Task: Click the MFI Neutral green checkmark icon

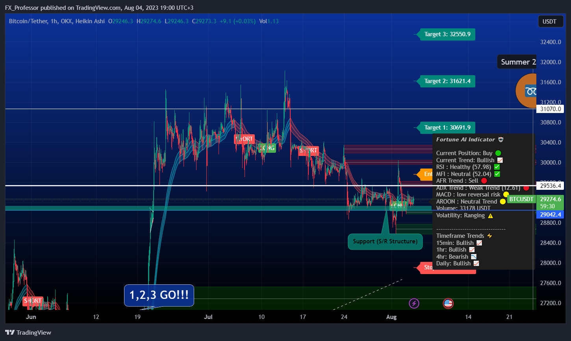Action: tap(497, 174)
